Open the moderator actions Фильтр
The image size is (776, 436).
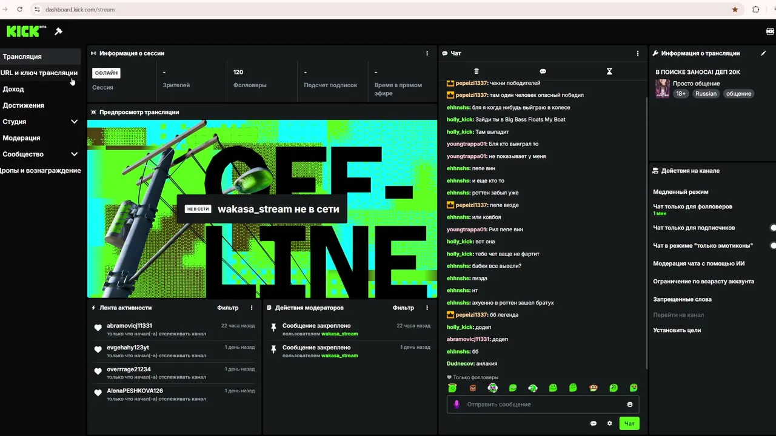403,308
